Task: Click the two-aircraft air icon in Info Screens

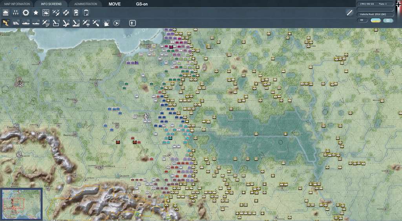Action: click(56, 13)
